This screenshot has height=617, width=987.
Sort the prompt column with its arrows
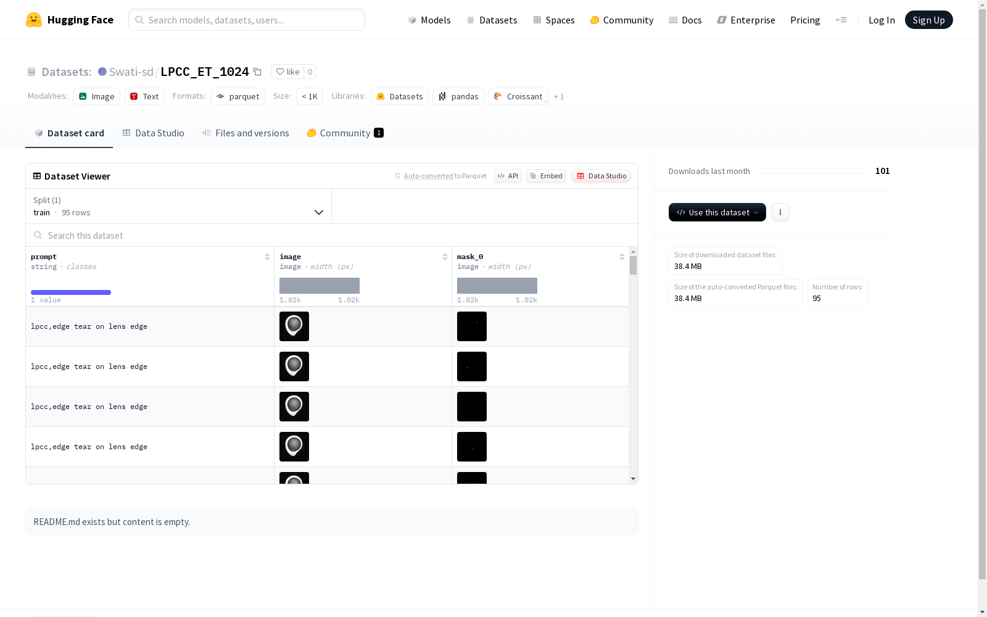267,257
